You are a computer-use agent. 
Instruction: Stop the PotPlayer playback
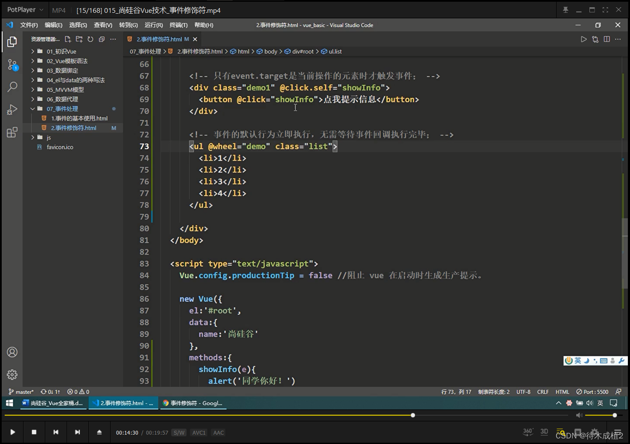[x=34, y=432]
